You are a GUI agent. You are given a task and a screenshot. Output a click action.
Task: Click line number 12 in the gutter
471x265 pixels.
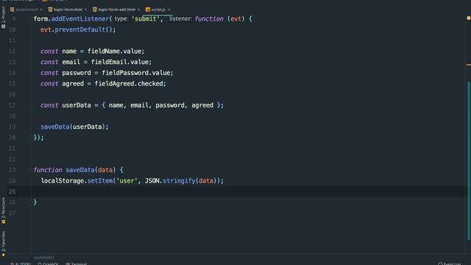click(x=12, y=52)
